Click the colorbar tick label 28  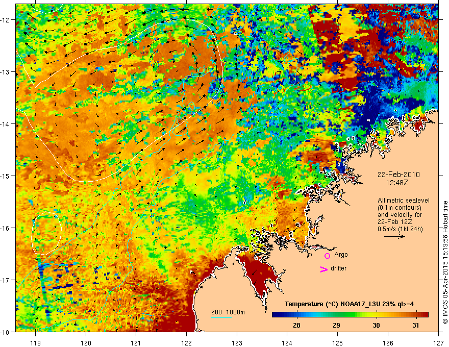click(x=296, y=325)
